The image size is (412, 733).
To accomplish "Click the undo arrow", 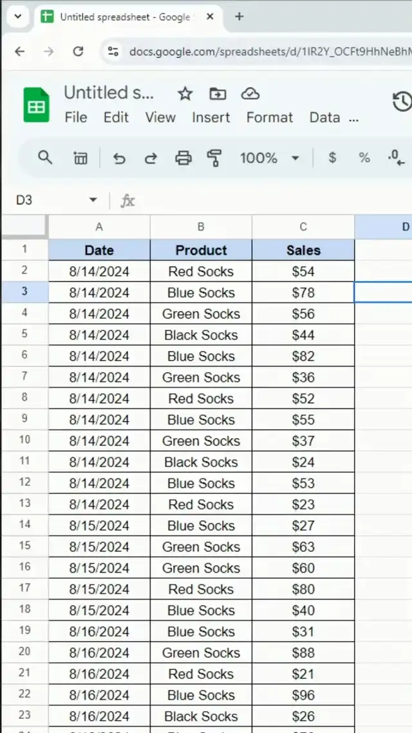I will point(119,158).
